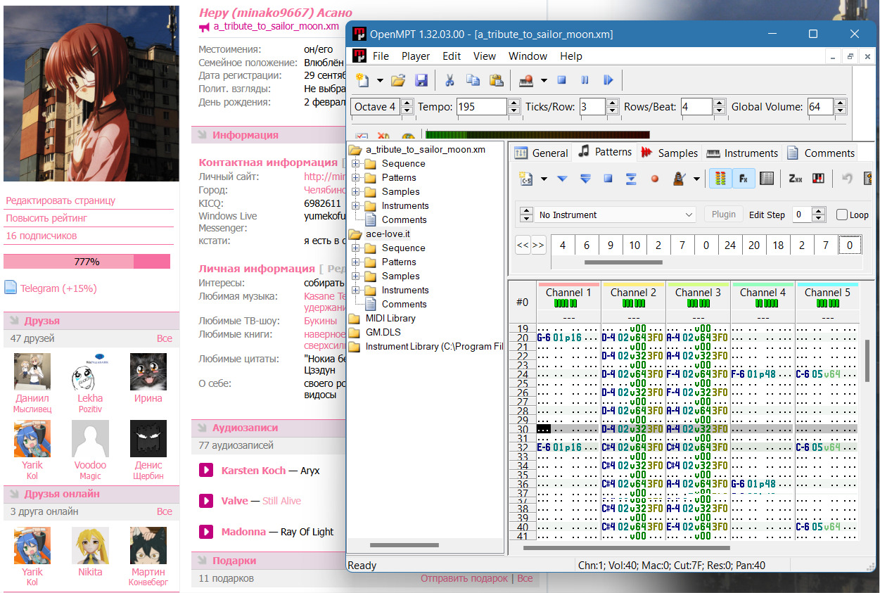Click the Save file toolbar icon
880x593 pixels.
point(421,80)
